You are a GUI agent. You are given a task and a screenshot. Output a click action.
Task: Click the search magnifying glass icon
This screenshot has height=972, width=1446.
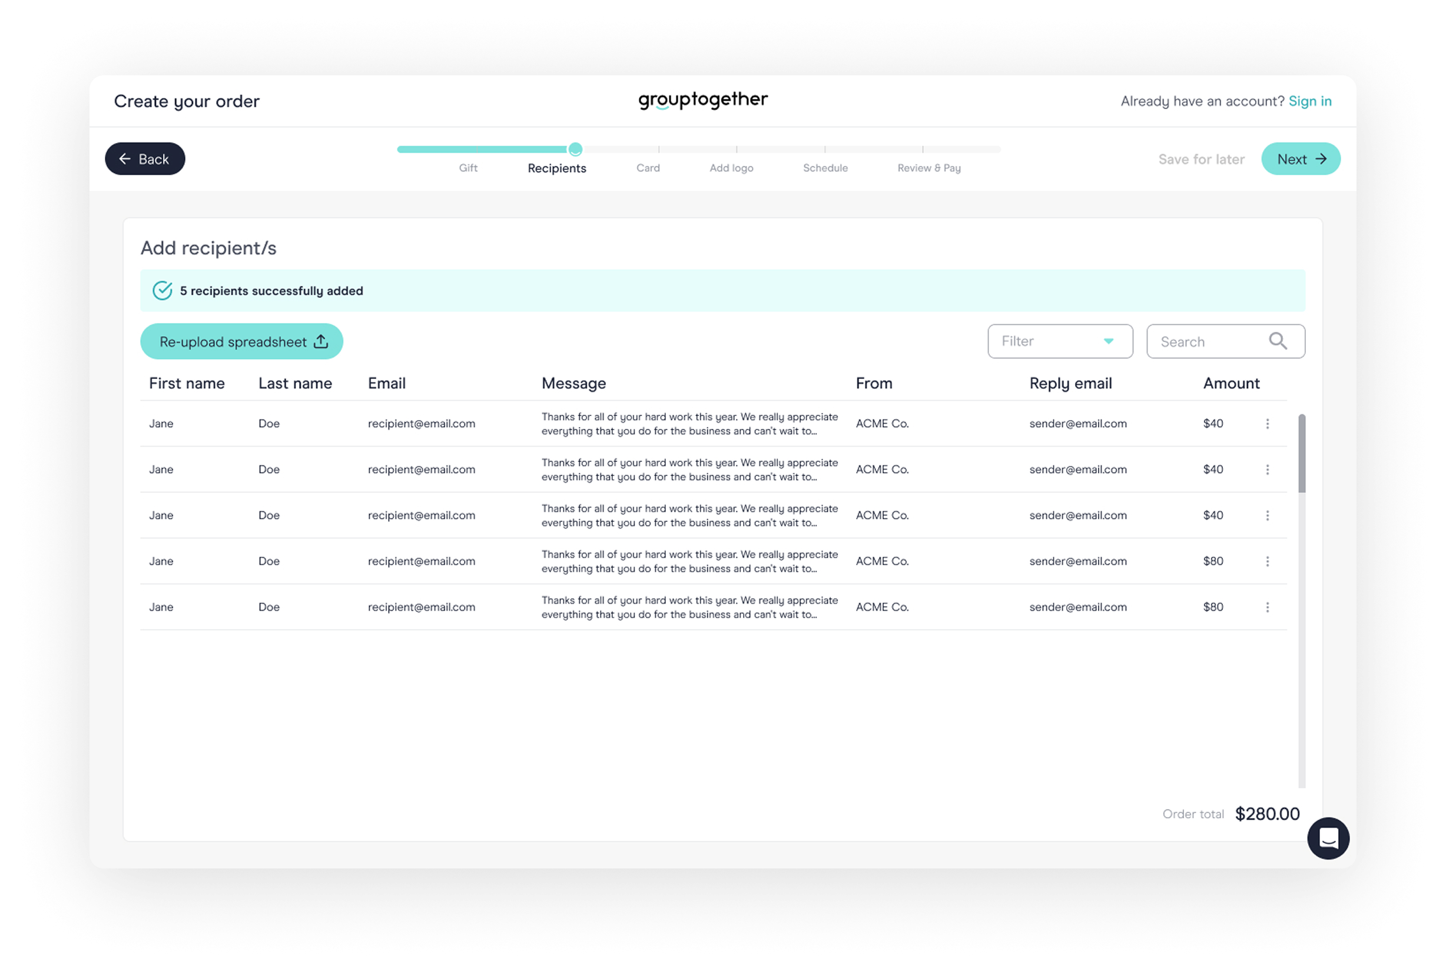coord(1278,341)
